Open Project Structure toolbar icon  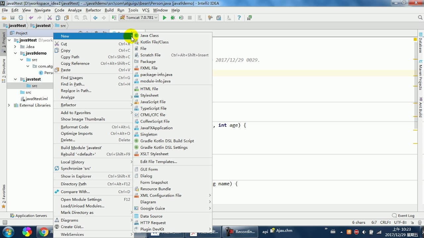(x=219, y=18)
